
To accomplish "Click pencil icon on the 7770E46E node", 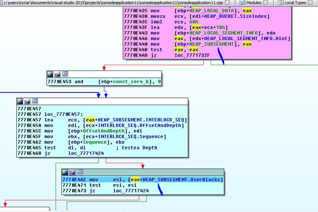I will [x=72, y=172].
